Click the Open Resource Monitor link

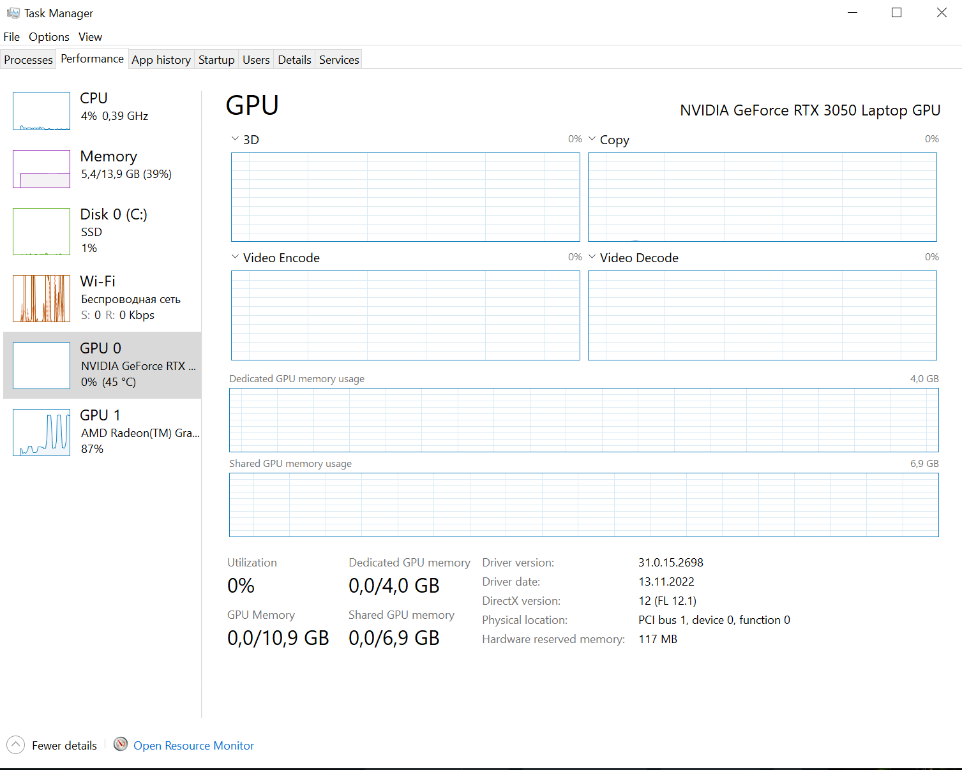pyautogui.click(x=193, y=746)
